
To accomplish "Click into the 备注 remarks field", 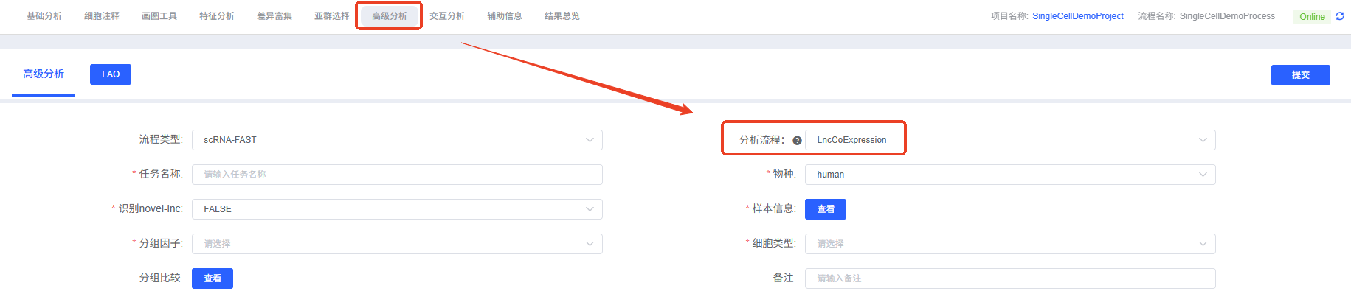I will pyautogui.click(x=1009, y=278).
